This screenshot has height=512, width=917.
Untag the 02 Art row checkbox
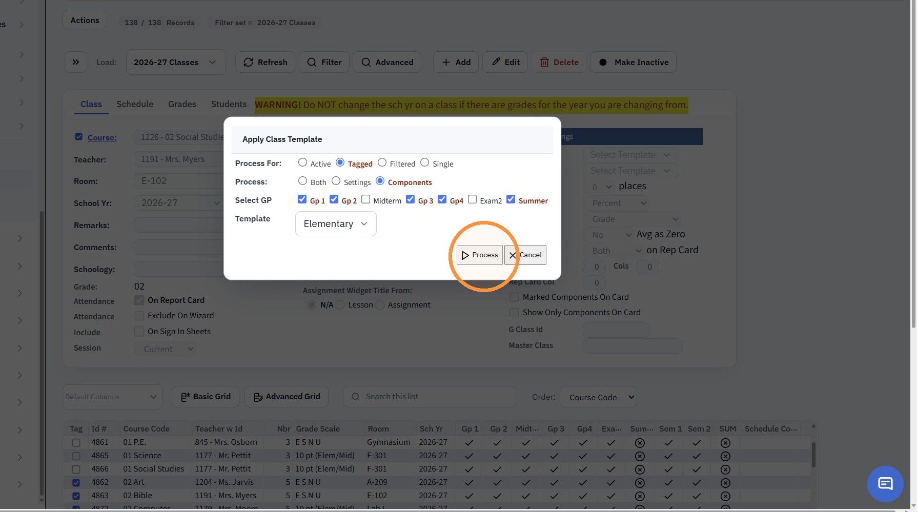(x=76, y=482)
